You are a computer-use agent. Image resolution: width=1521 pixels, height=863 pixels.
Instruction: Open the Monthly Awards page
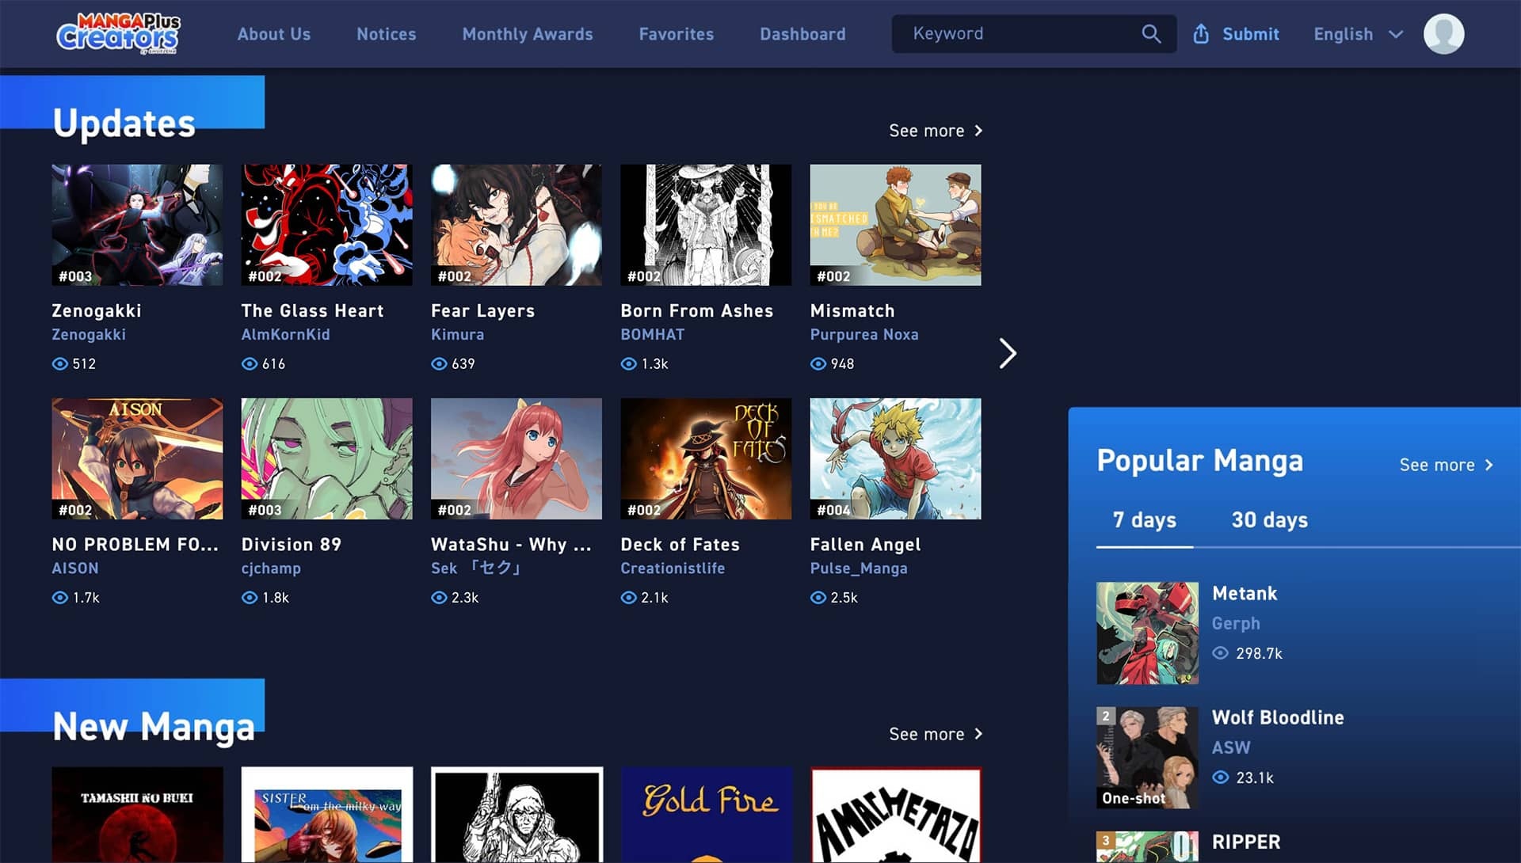528,34
